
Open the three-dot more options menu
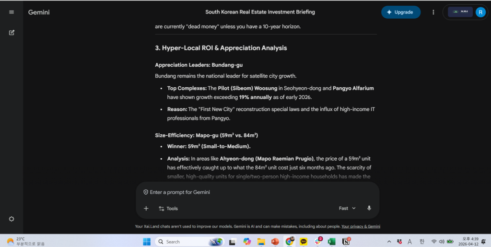tap(433, 12)
